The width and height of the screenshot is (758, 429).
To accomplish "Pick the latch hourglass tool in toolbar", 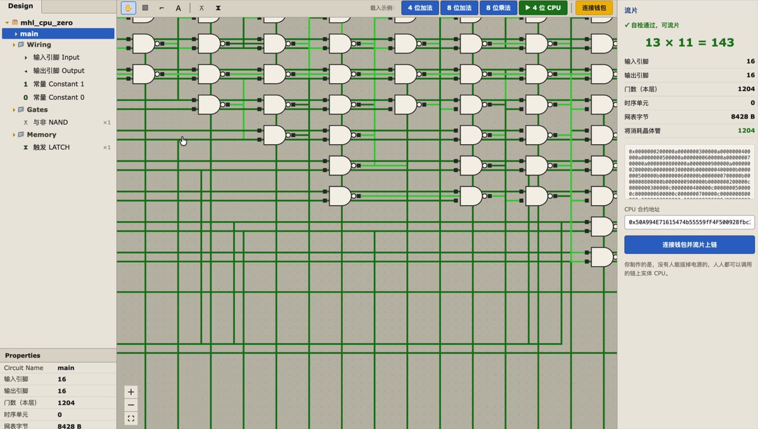I will click(x=218, y=8).
